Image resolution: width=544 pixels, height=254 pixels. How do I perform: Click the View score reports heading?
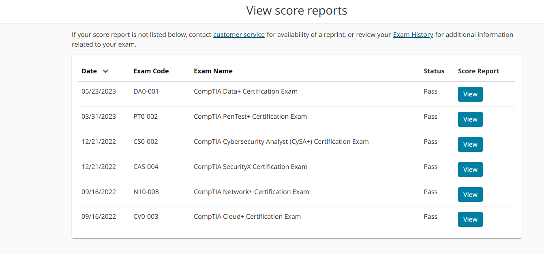pyautogui.click(x=297, y=11)
